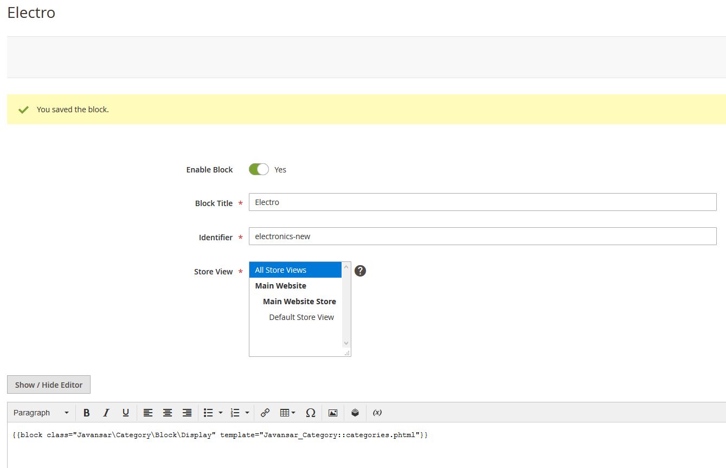This screenshot has width=726, height=468.
Task: Apply underline formatting
Action: click(x=125, y=413)
